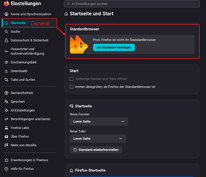206x177 pixels.
Task: Click the Über Firefox icon
Action: click(x=6, y=136)
